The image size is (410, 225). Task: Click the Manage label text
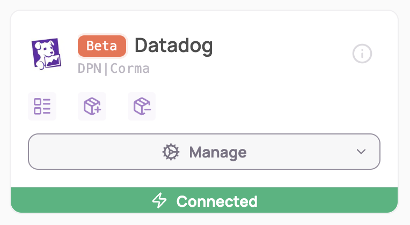(218, 152)
